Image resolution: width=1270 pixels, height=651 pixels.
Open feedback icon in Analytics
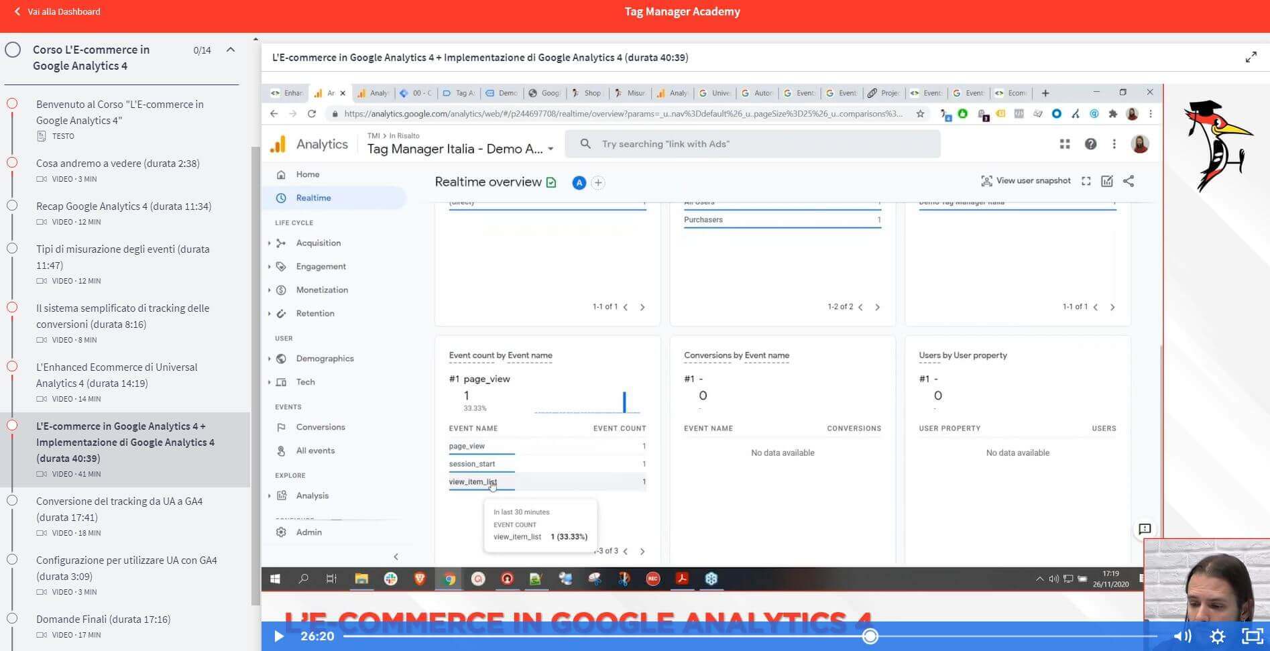coord(1145,529)
